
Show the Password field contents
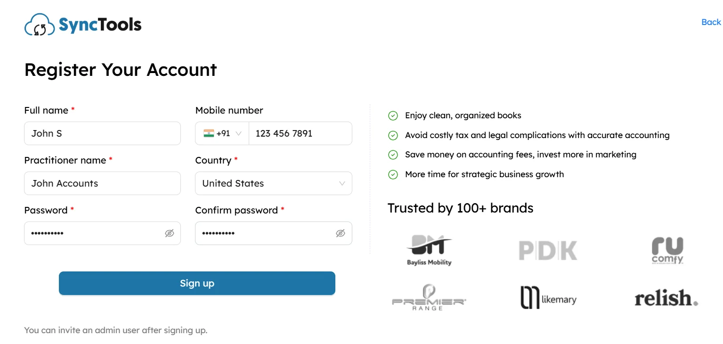[170, 233]
